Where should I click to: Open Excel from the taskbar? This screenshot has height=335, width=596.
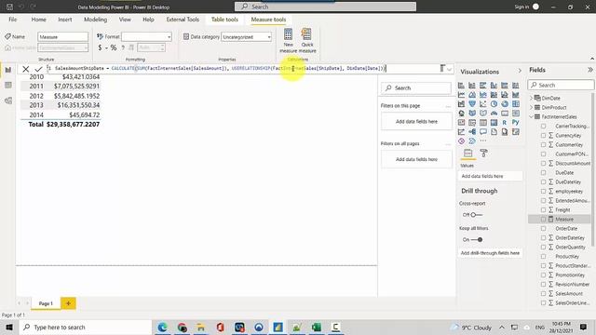click(x=316, y=327)
